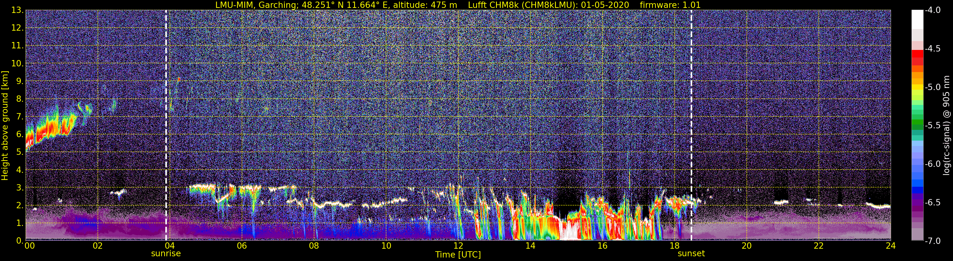Viewport: 953px width, 261px height.
Task: Click the height axis label 8
Action: point(20,99)
